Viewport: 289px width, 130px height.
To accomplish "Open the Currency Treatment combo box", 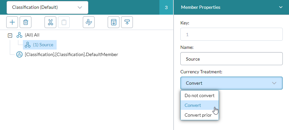I will (231, 83).
